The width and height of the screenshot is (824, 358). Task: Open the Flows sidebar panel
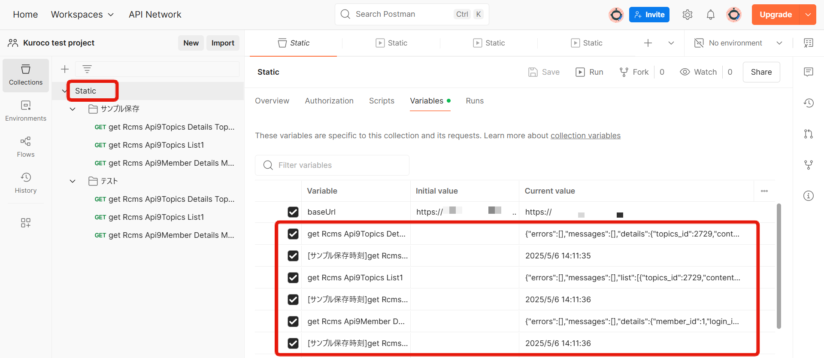click(26, 146)
